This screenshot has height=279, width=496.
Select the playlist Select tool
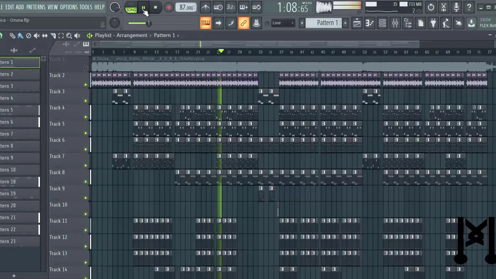[61, 36]
